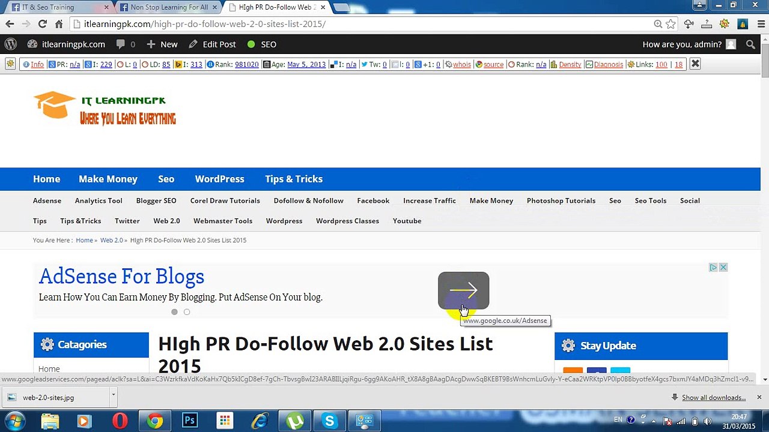Open the Corel Draw Tutorials category link

point(225,200)
